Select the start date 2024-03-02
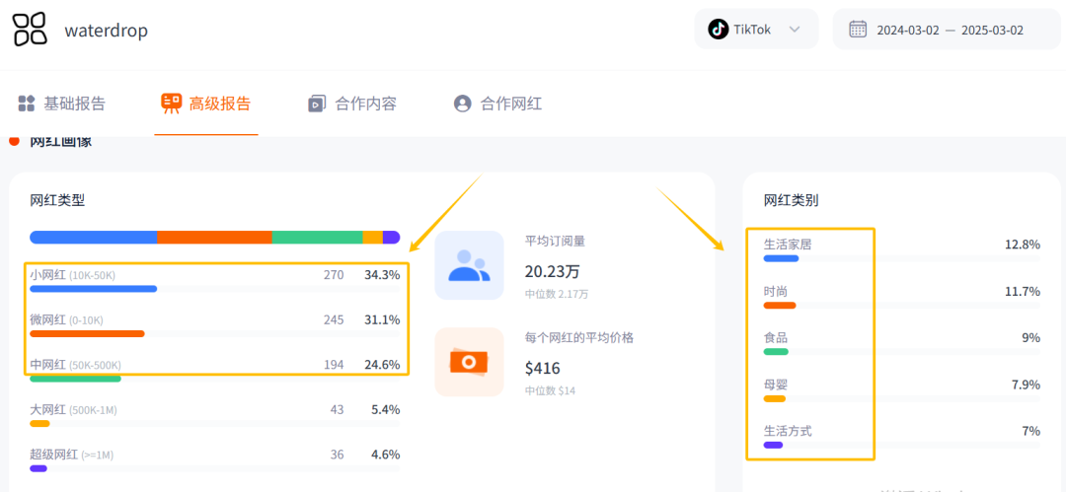 pyautogui.click(x=908, y=30)
